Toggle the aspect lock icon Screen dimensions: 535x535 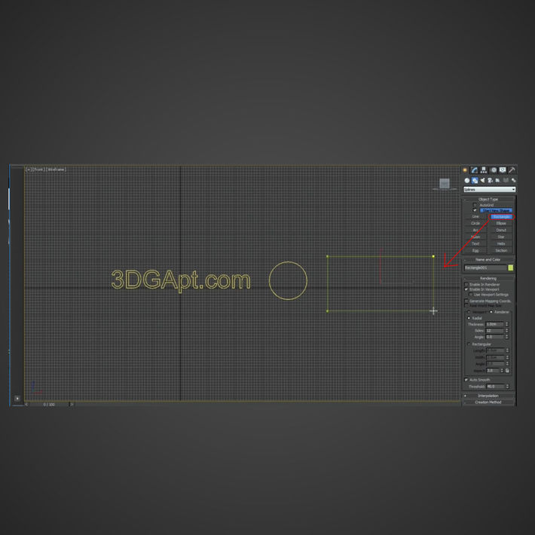507,371
